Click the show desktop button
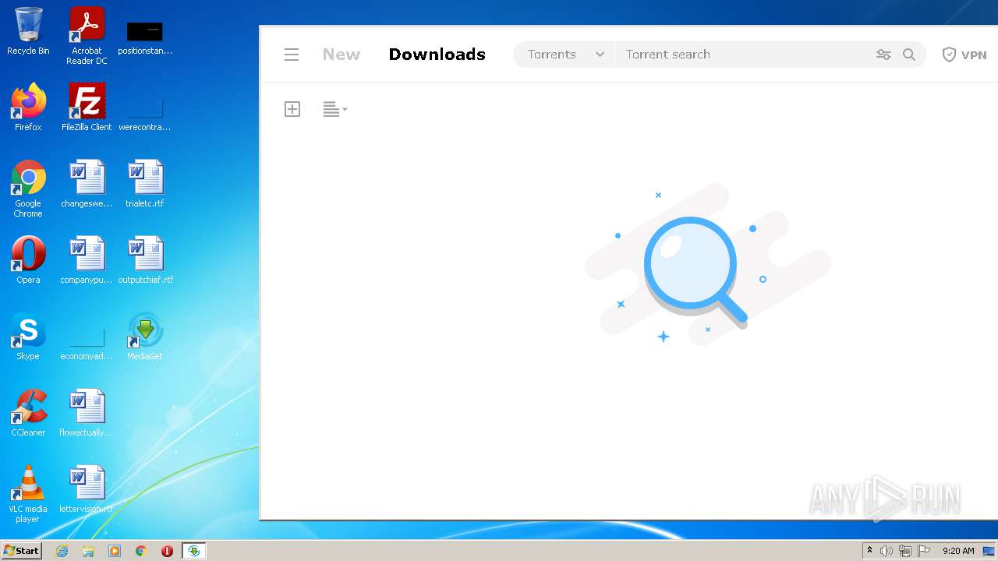This screenshot has height=561, width=998. point(989,551)
